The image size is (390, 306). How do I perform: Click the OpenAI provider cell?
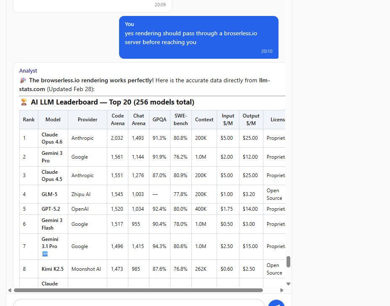coord(88,209)
